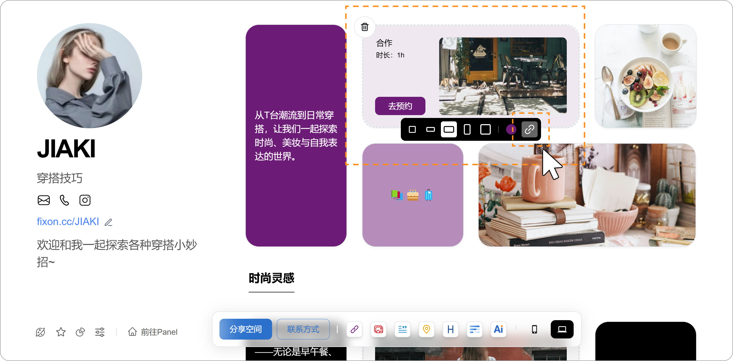The height and width of the screenshot is (361, 733).
Task: Click the star favorites icon
Action: pos(61,332)
